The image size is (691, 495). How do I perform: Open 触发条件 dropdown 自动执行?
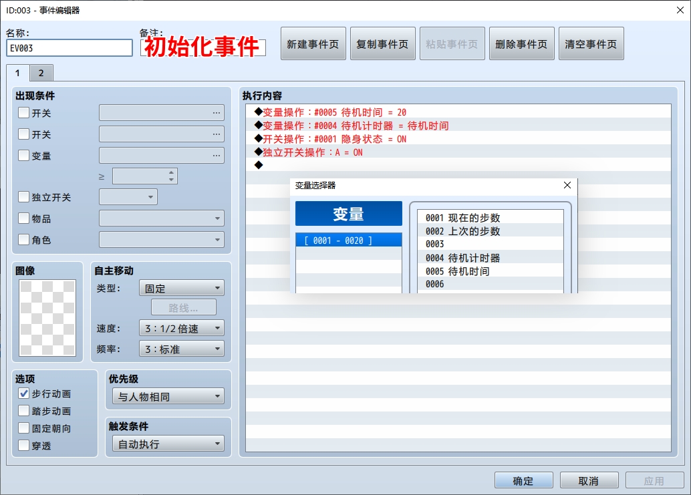pyautogui.click(x=168, y=444)
